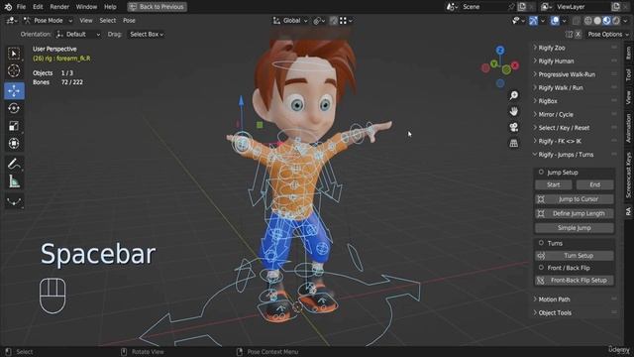Toggle camera view with camera icon
The width and height of the screenshot is (634, 357).
click(513, 127)
